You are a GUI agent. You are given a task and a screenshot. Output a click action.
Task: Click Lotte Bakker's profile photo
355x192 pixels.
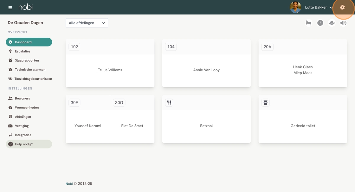(295, 7)
